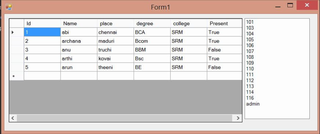
Task: Select the 'archana' name cell
Action: 79,41
